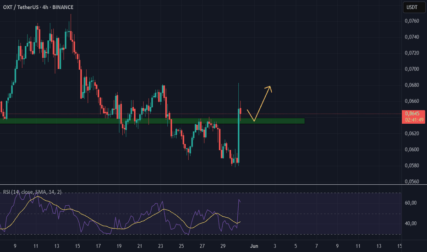Click the 0,0700 price axis label

412,69
